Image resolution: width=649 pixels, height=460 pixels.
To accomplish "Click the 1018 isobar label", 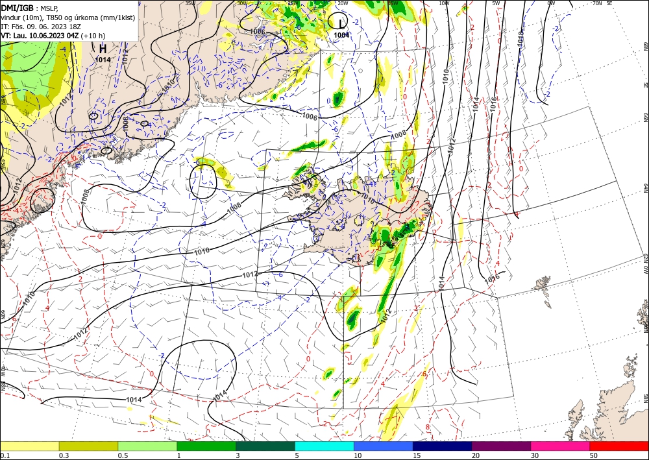I will (x=520, y=38).
